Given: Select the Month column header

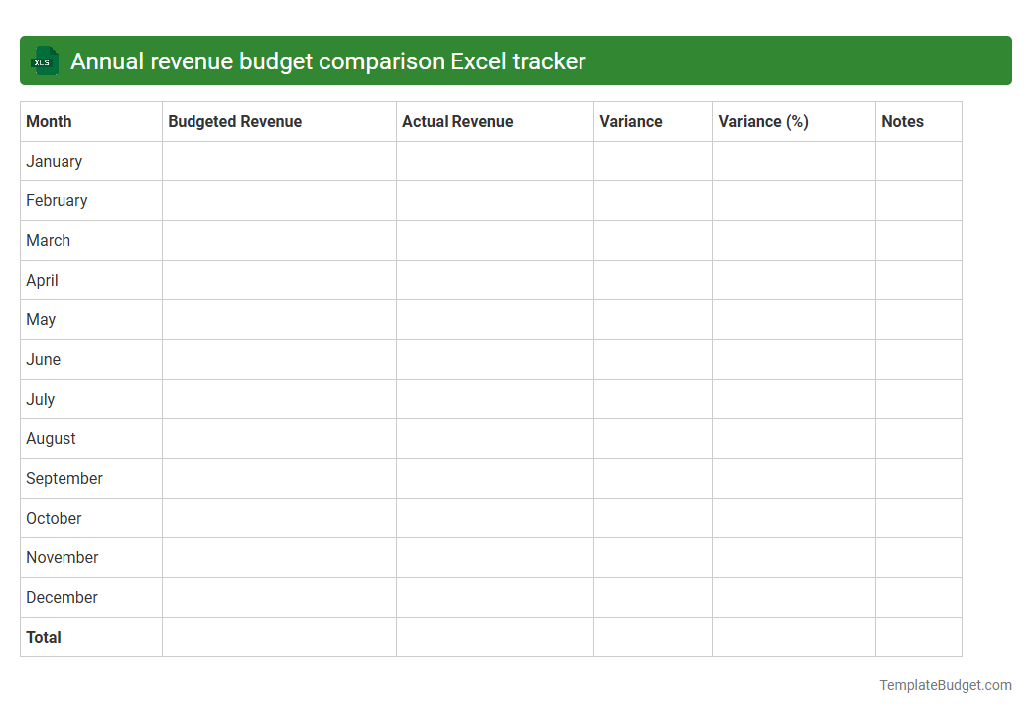Looking at the screenshot, I should [x=49, y=121].
